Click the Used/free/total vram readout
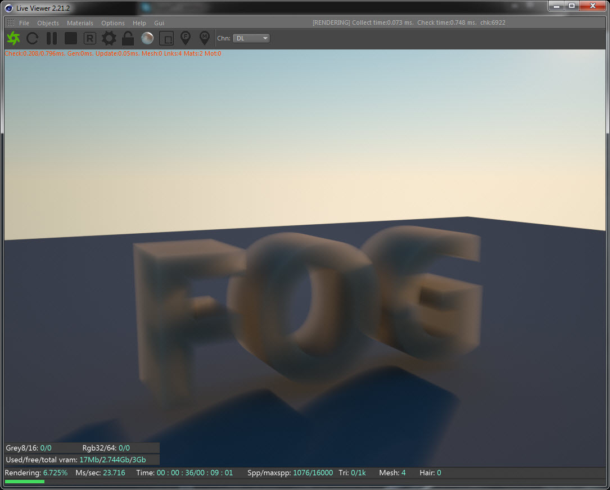 pos(76,460)
